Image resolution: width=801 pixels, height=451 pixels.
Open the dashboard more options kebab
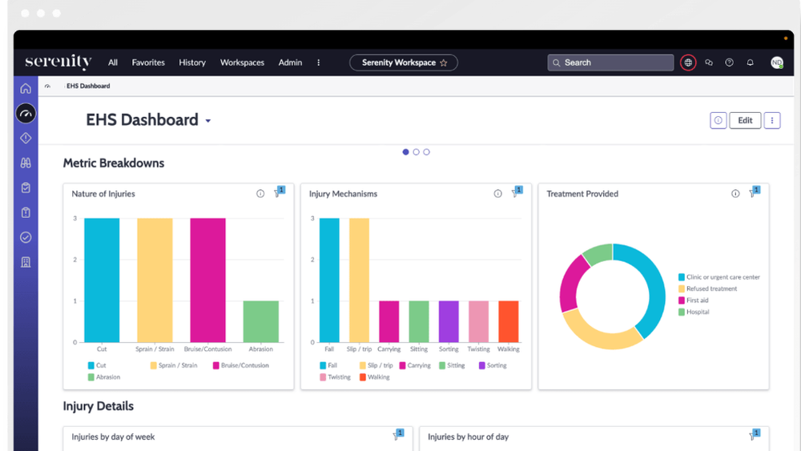point(772,120)
